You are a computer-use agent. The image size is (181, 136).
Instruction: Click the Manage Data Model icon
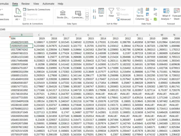pyautogui.click(x=155, y=19)
